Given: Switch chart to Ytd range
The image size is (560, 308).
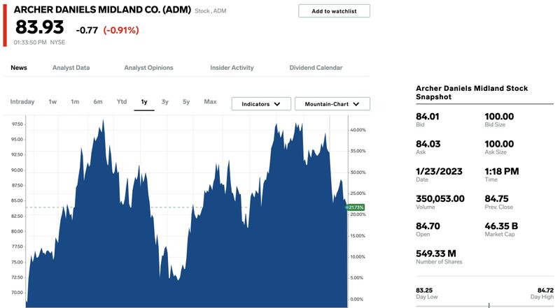Looking at the screenshot, I should [122, 102].
